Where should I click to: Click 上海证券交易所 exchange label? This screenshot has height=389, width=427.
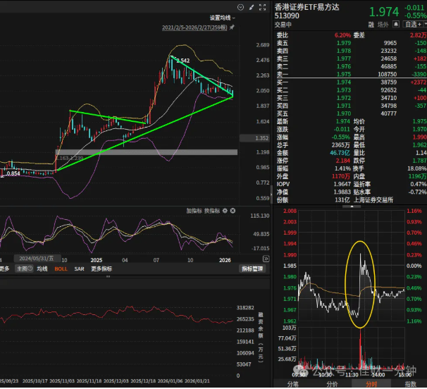point(373,200)
